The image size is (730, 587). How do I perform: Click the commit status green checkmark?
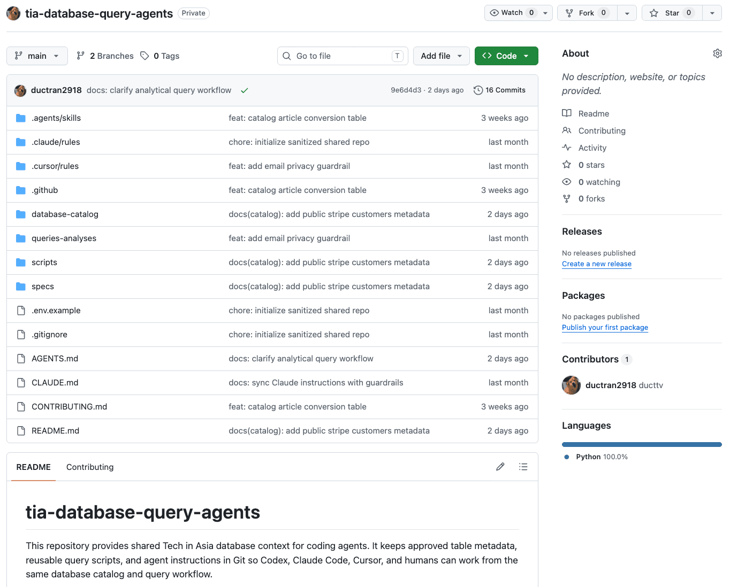[244, 90]
